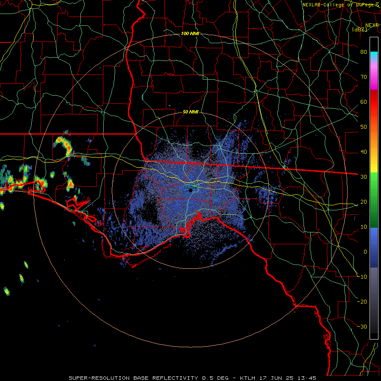Screen dimensions: 381x381
Task: Click the 50 value on the dBZ scale
Action: [x=364, y=127]
